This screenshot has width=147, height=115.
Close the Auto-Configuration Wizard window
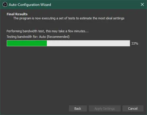point(142,4)
